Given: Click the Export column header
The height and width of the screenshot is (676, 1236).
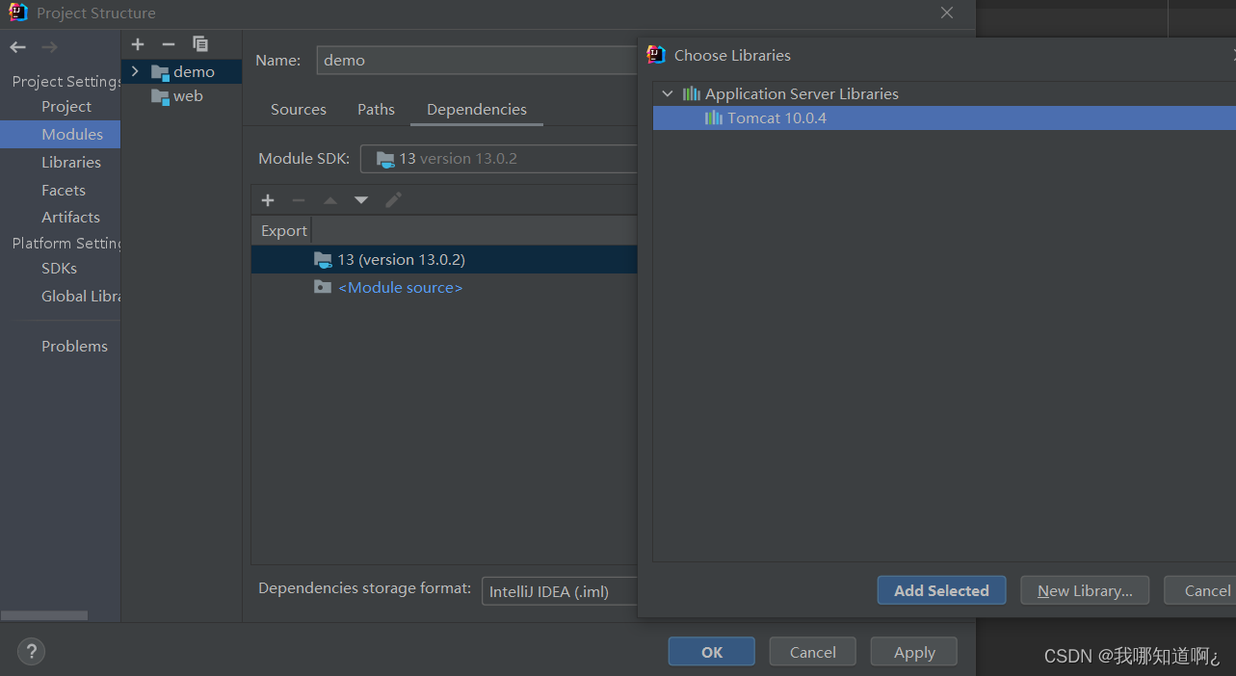Looking at the screenshot, I should 284,231.
